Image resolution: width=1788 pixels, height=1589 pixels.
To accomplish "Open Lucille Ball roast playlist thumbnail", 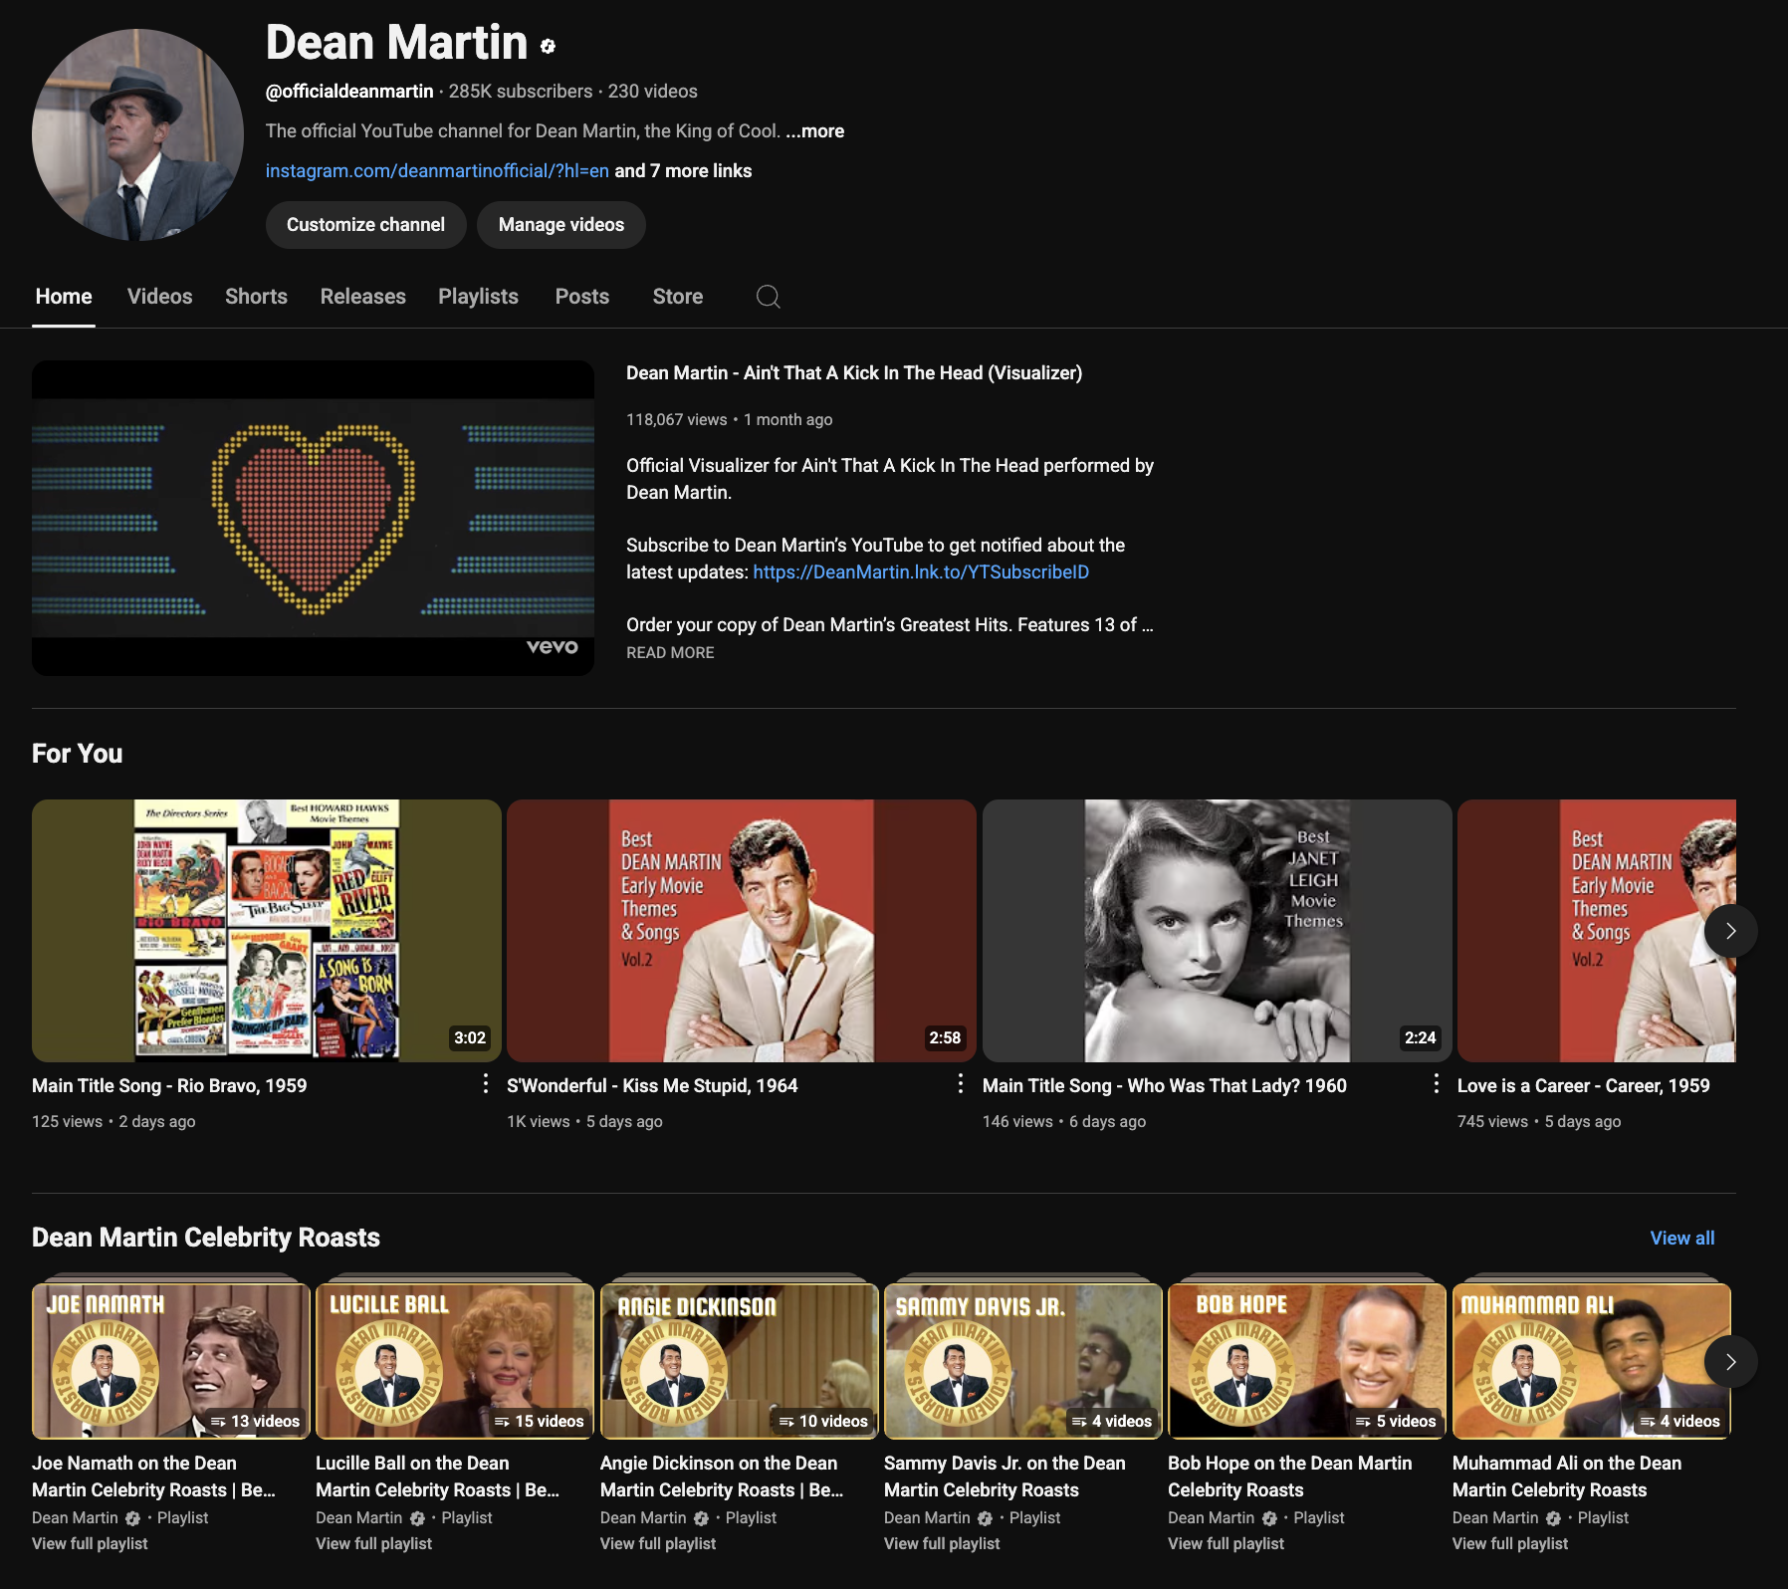I will pos(455,1360).
